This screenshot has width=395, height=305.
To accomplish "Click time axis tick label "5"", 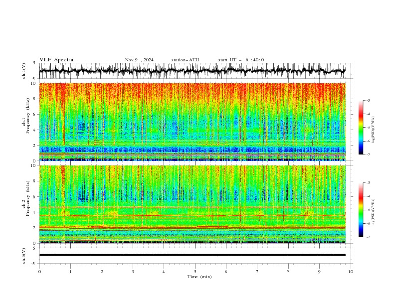I will click(195, 272).
